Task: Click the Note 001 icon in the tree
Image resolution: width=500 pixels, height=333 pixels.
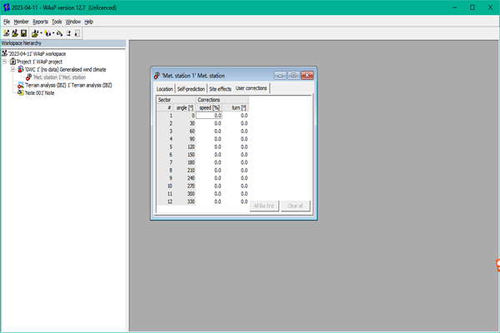Action: [x=21, y=92]
